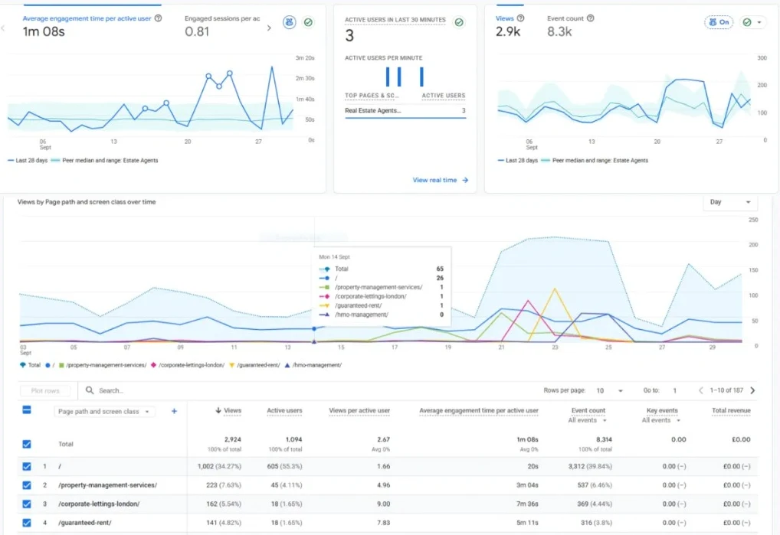This screenshot has width=780, height=535.
Task: Click '7m 36s' engagement time cell
Action: pos(527,504)
